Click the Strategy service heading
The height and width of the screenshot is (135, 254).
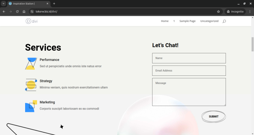[x=46, y=81]
